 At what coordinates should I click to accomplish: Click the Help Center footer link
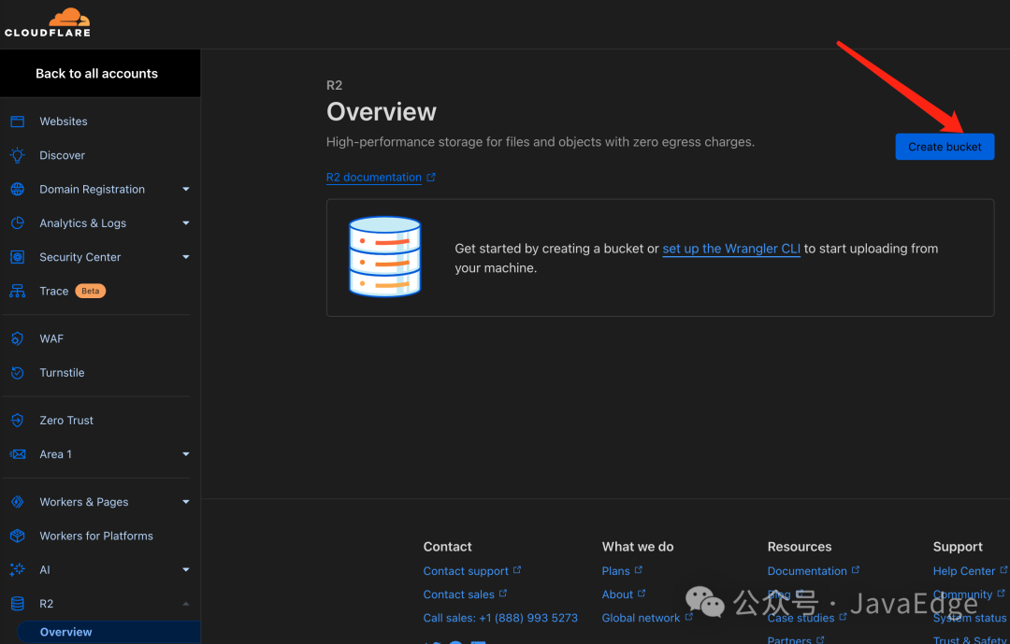tap(964, 571)
